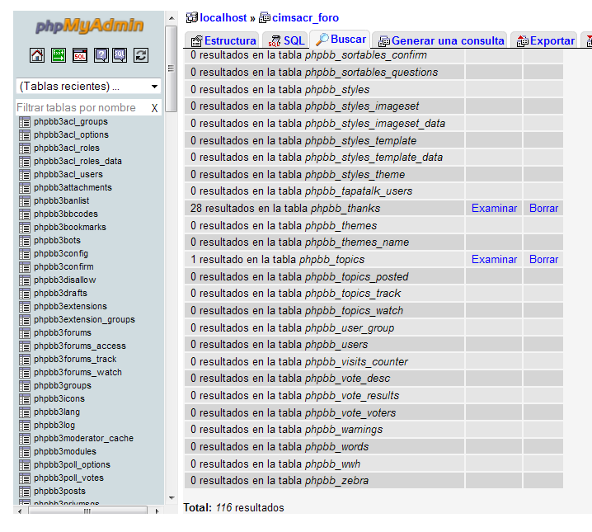
Task: Click table icon beside phpbb3bots
Action: (25, 241)
